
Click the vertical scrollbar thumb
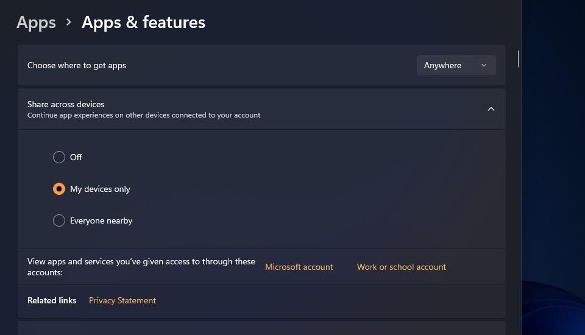(x=518, y=58)
